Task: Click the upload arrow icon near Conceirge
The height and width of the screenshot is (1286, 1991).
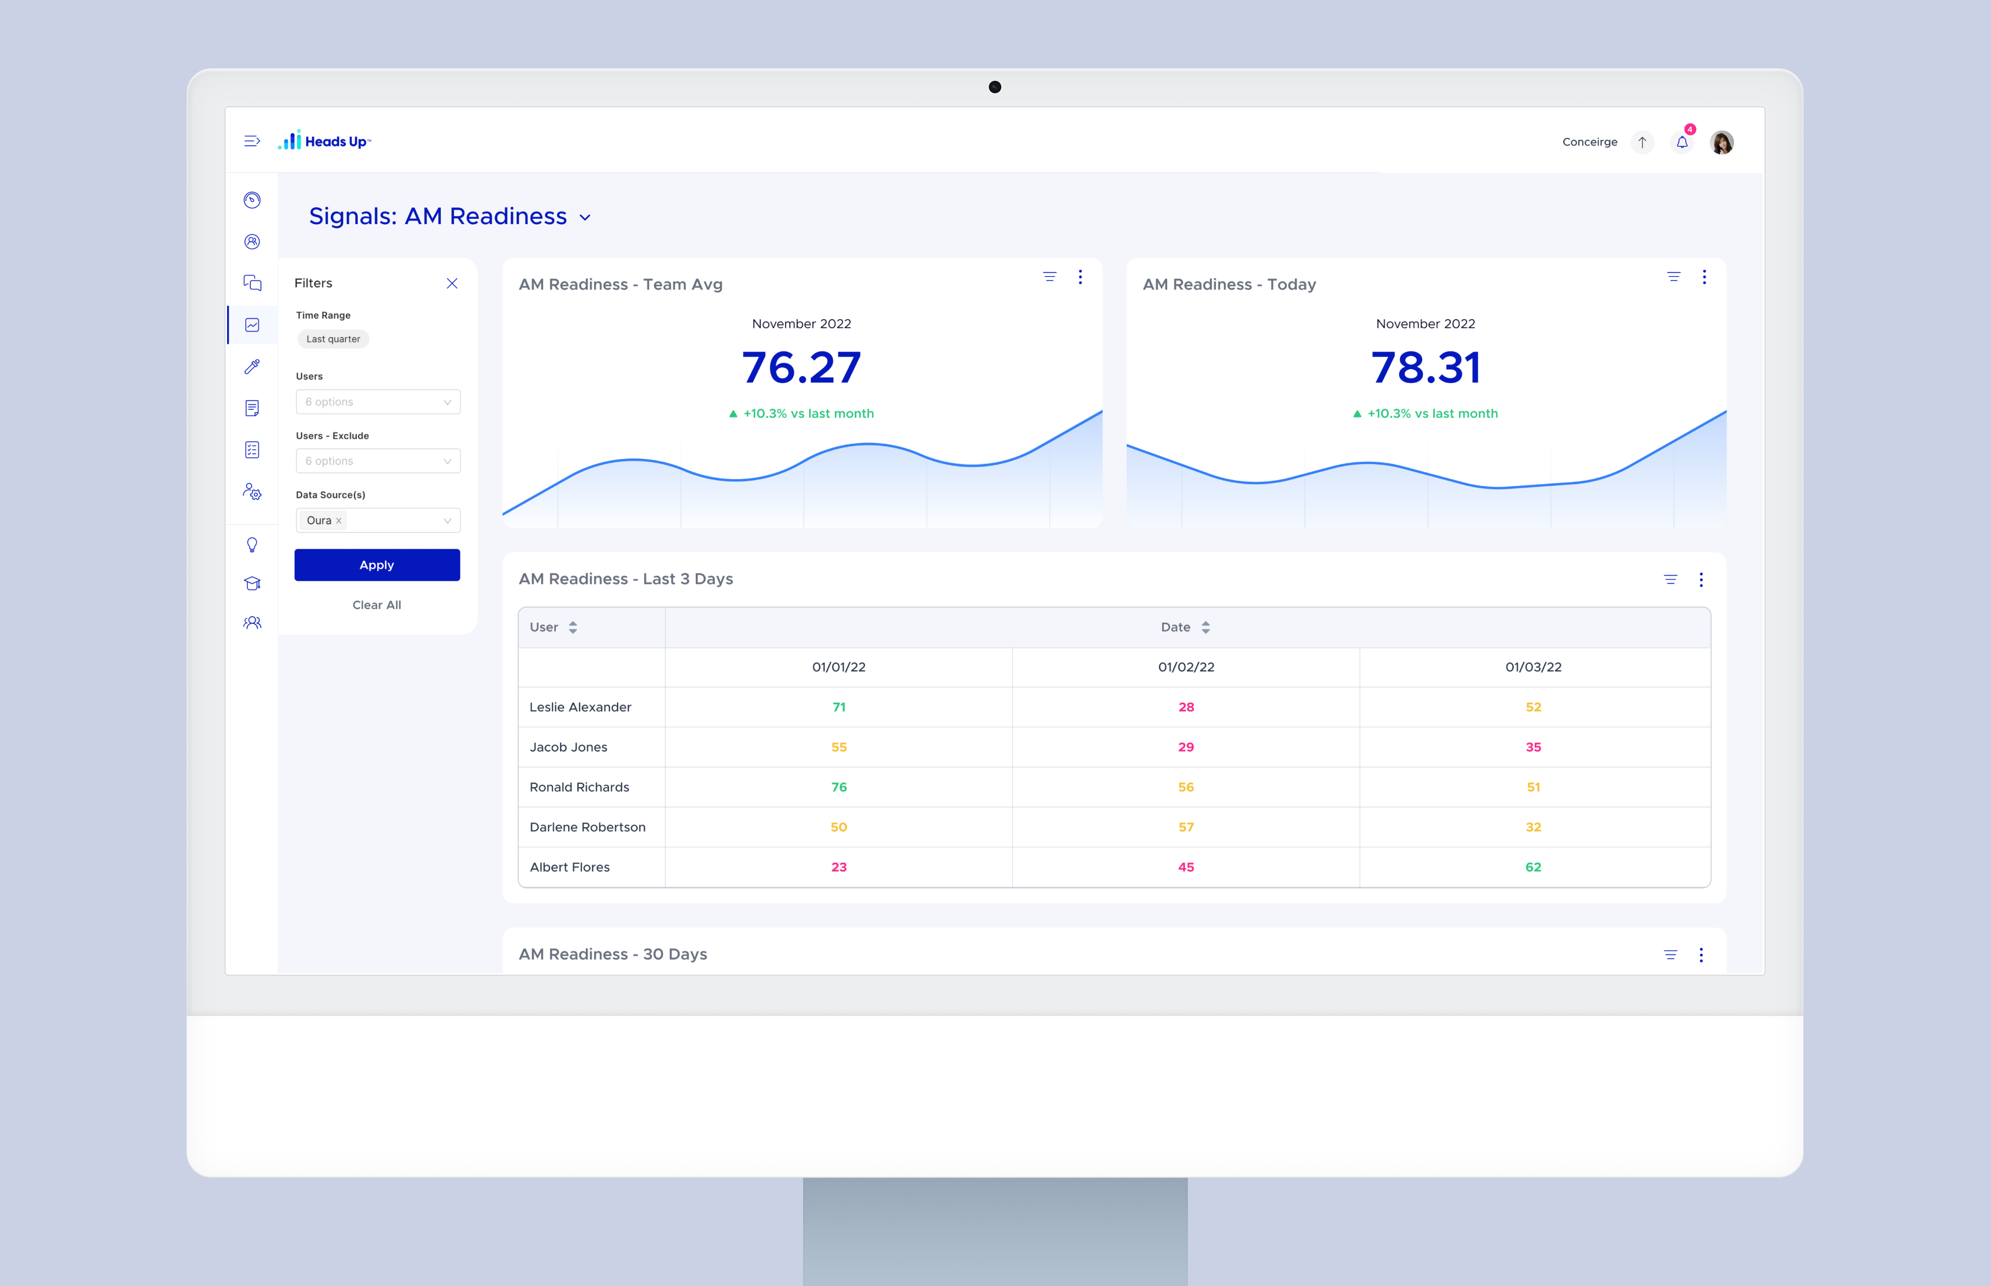Action: 1642,142
